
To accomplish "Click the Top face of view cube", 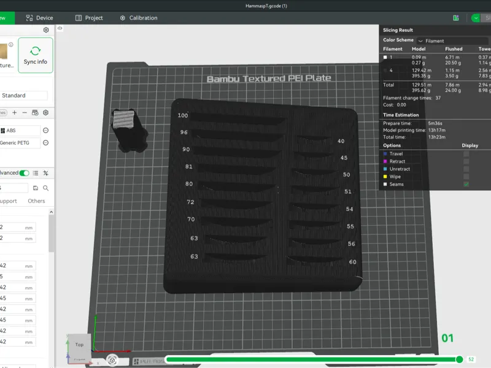I will (x=79, y=345).
